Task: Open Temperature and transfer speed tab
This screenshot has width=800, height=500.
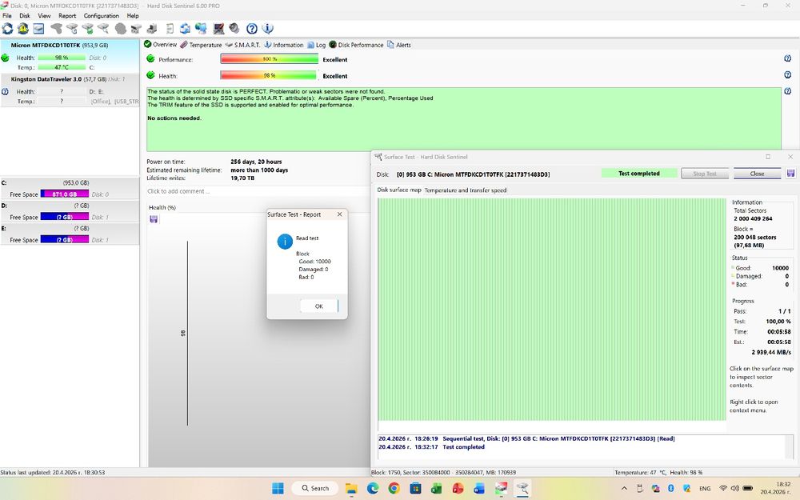Action: pos(466,190)
